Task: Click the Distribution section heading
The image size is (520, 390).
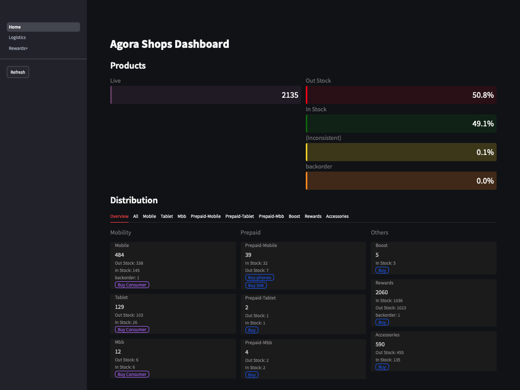Action: 134,200
